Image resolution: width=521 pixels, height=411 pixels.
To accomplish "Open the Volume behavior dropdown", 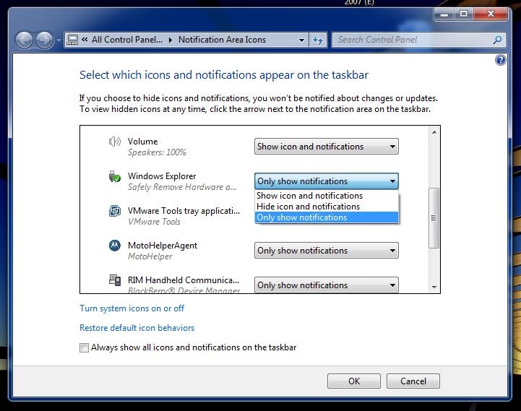I will (327, 147).
